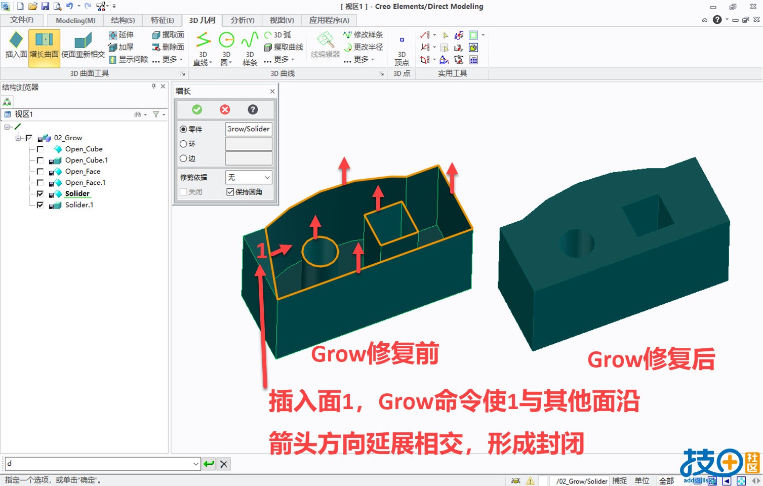The width and height of the screenshot is (763, 486).
Task: Click the 使面重新相交 tool
Action: coord(83,46)
